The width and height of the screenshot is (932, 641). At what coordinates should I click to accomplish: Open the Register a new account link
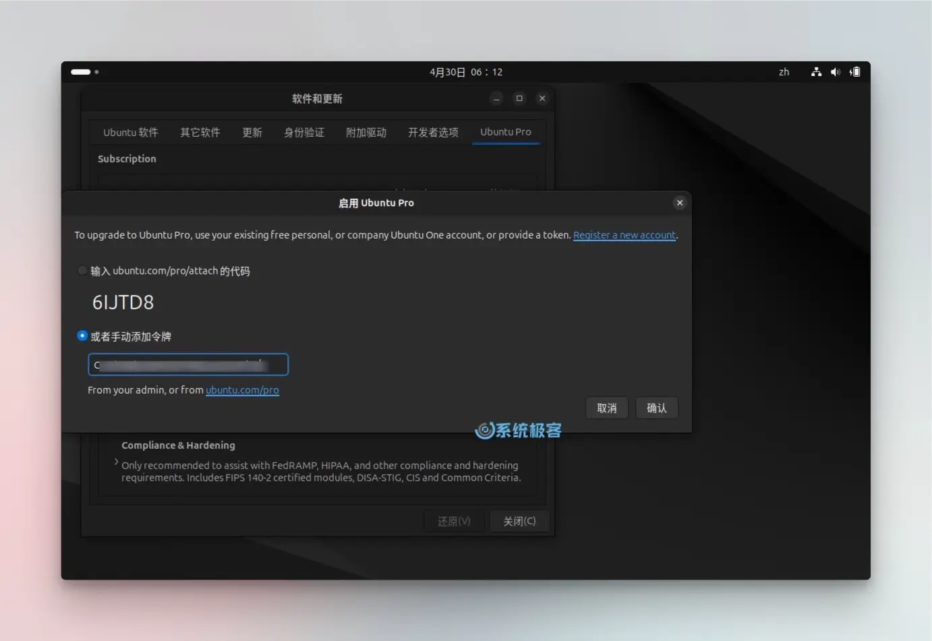click(x=624, y=235)
